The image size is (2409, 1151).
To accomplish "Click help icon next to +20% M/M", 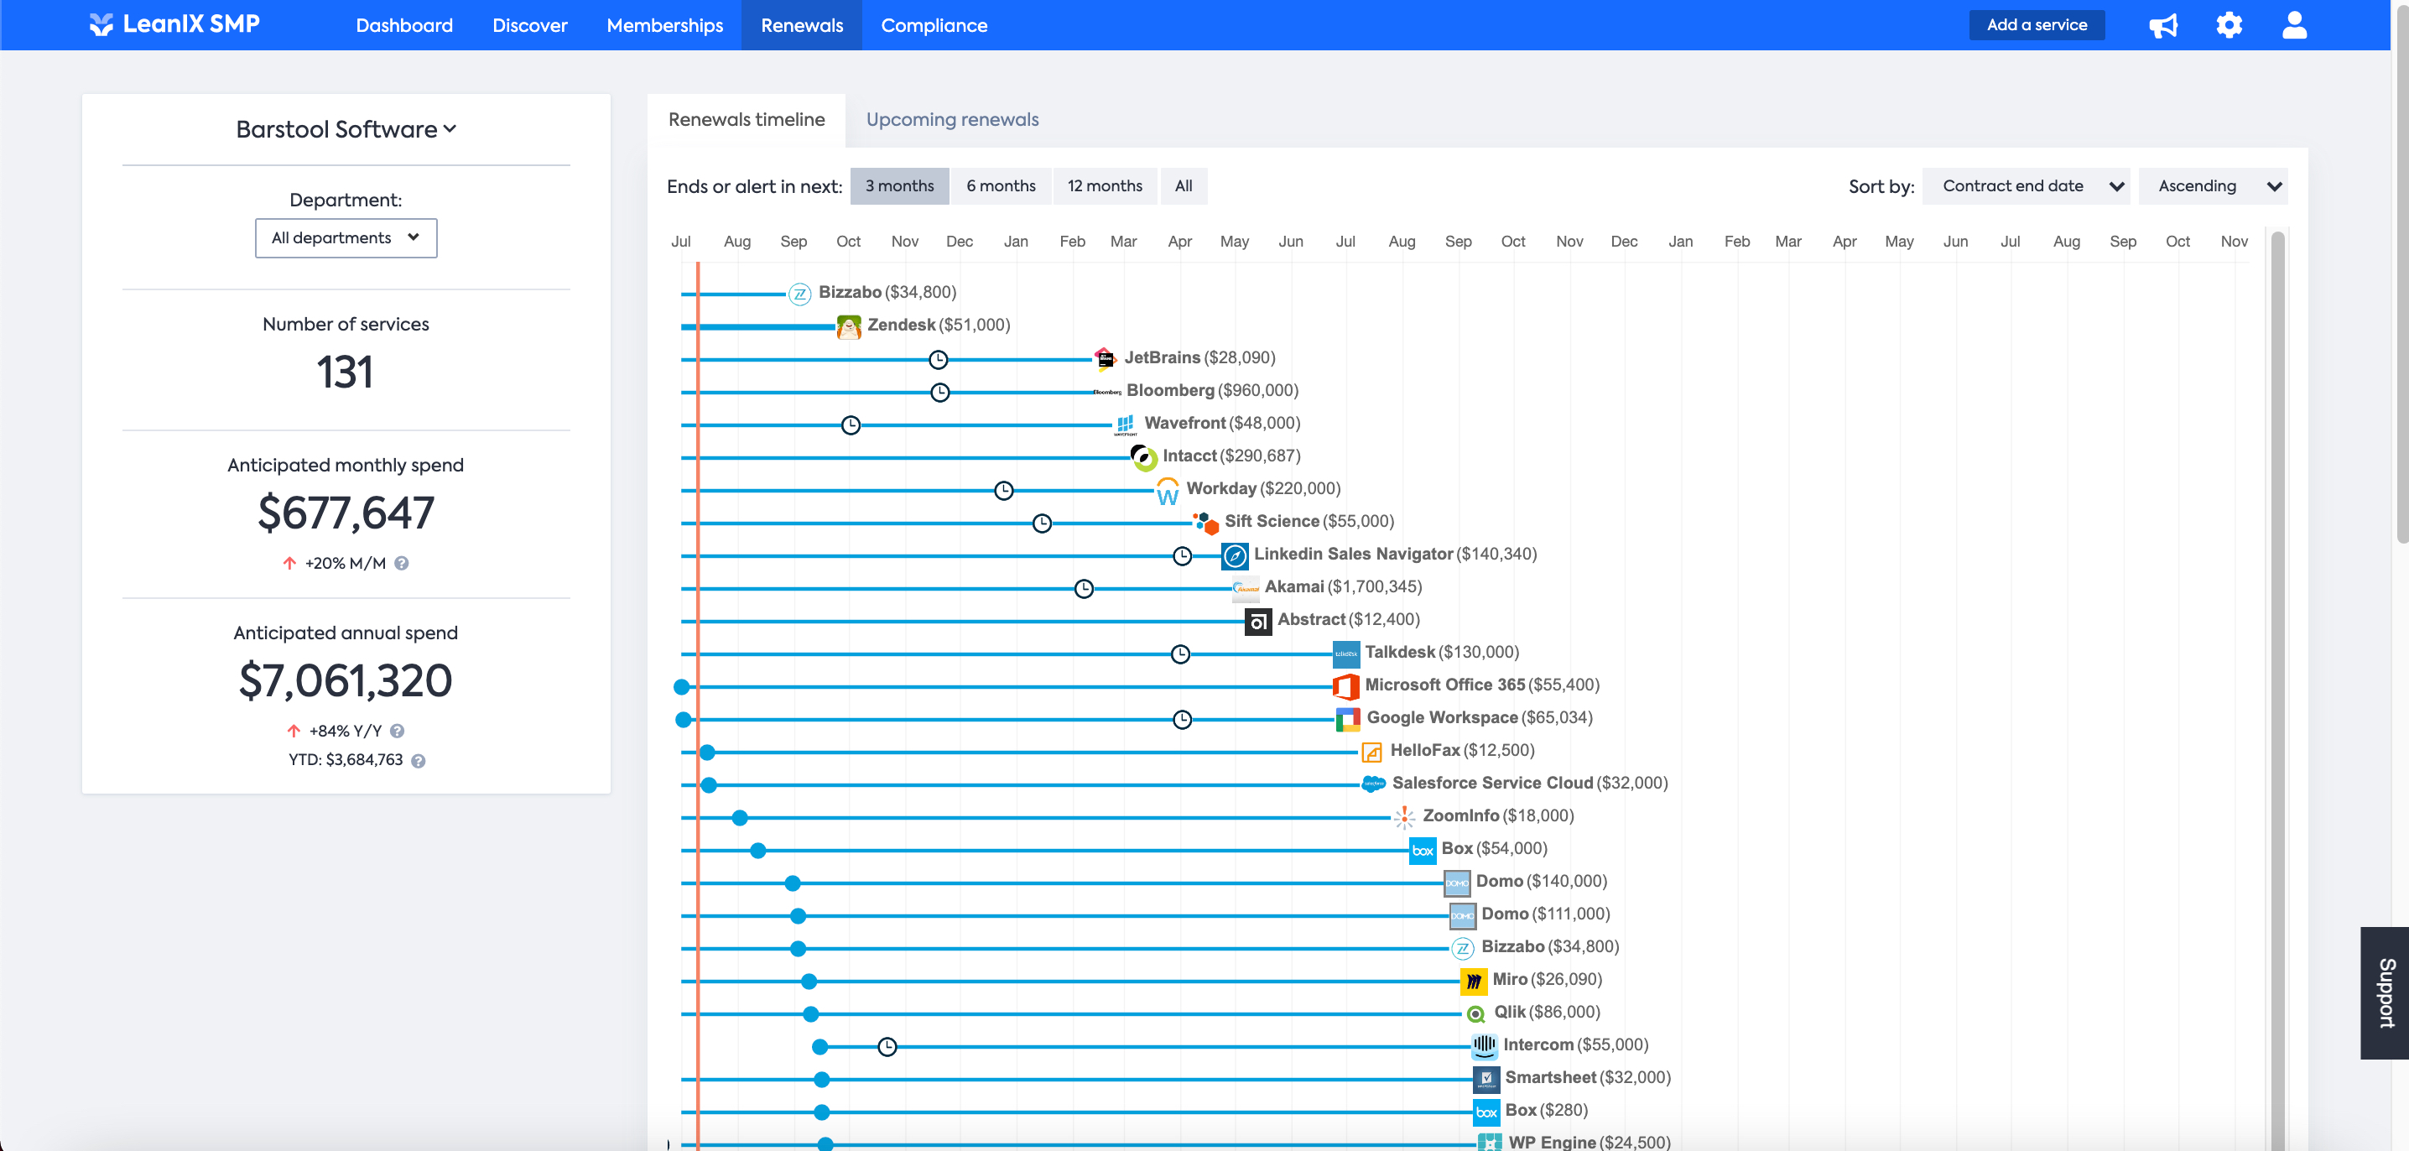I will tap(401, 564).
